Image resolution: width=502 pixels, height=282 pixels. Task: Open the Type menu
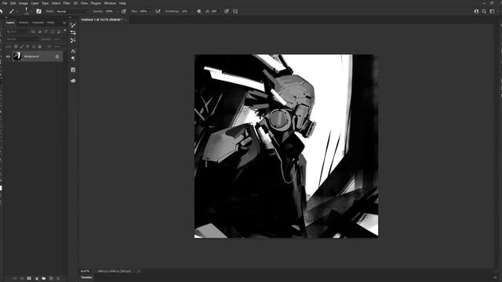(45, 3)
